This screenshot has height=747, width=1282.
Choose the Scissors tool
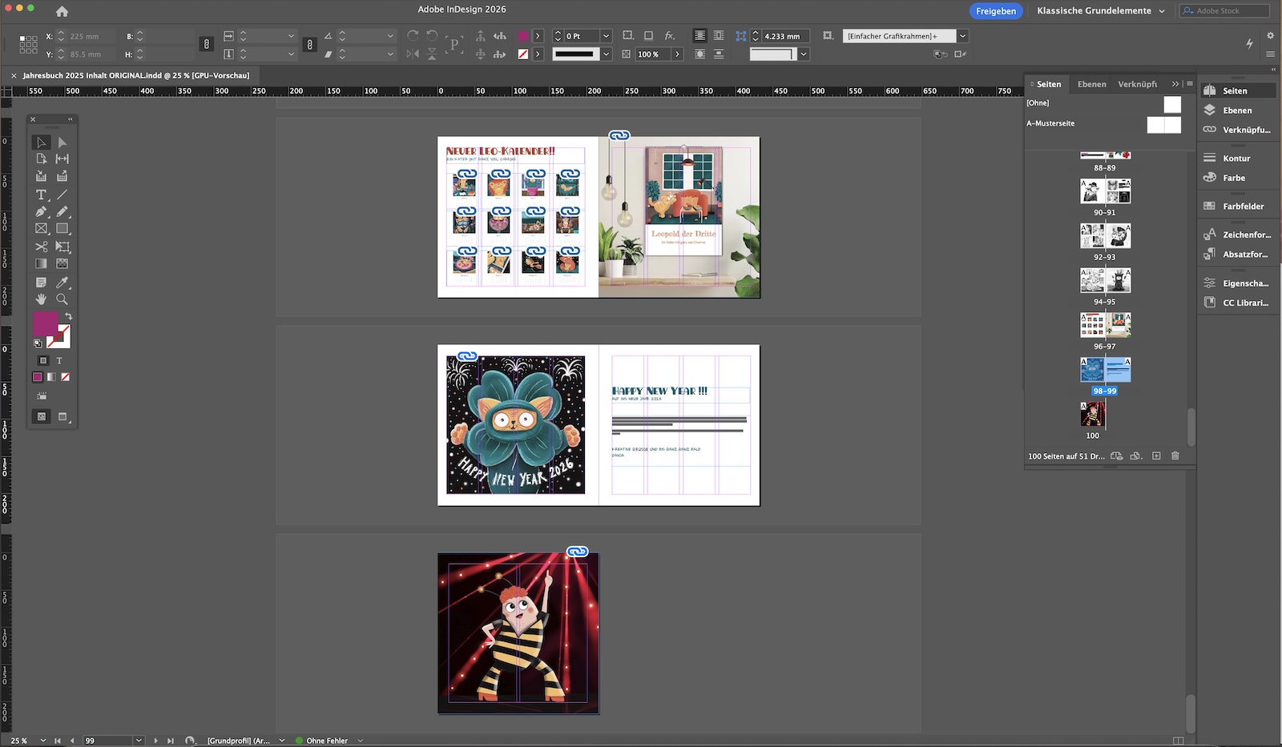coord(41,247)
